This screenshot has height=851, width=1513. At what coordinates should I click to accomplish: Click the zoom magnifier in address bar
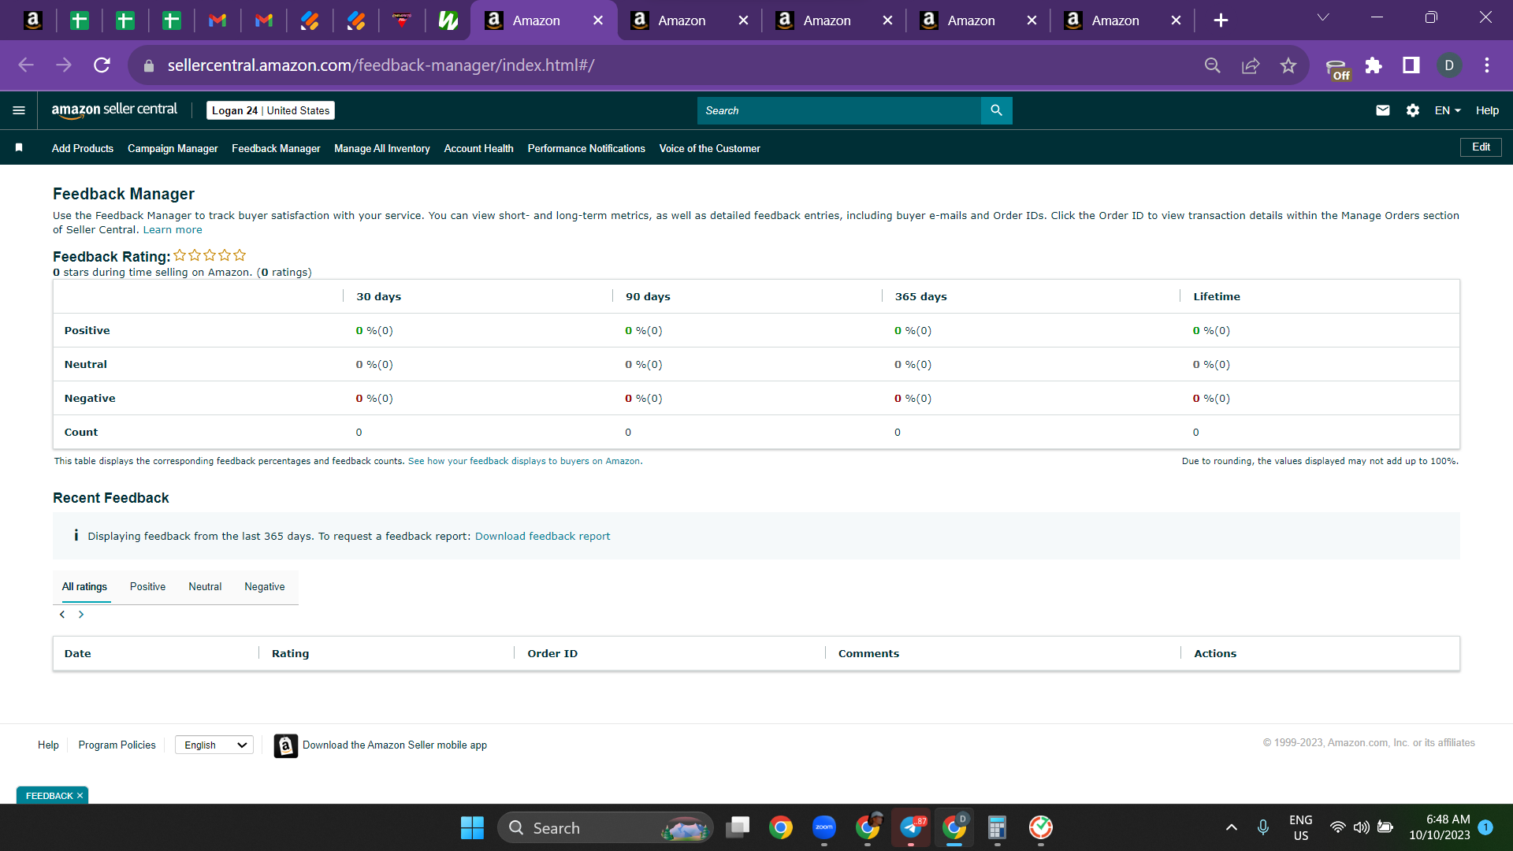[1213, 65]
